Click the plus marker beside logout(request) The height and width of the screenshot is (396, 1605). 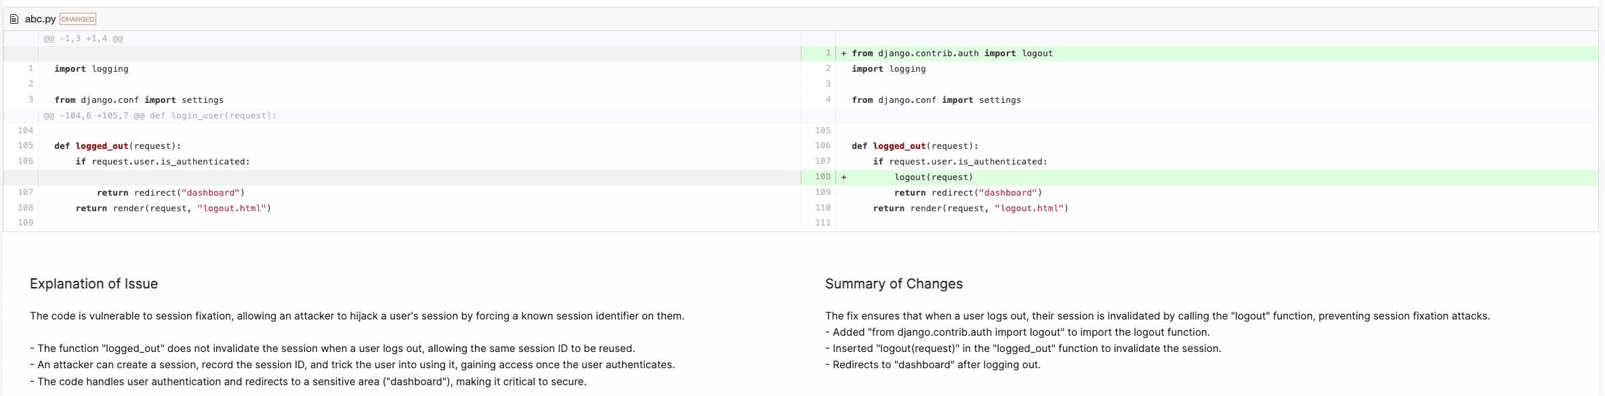pyautogui.click(x=843, y=177)
